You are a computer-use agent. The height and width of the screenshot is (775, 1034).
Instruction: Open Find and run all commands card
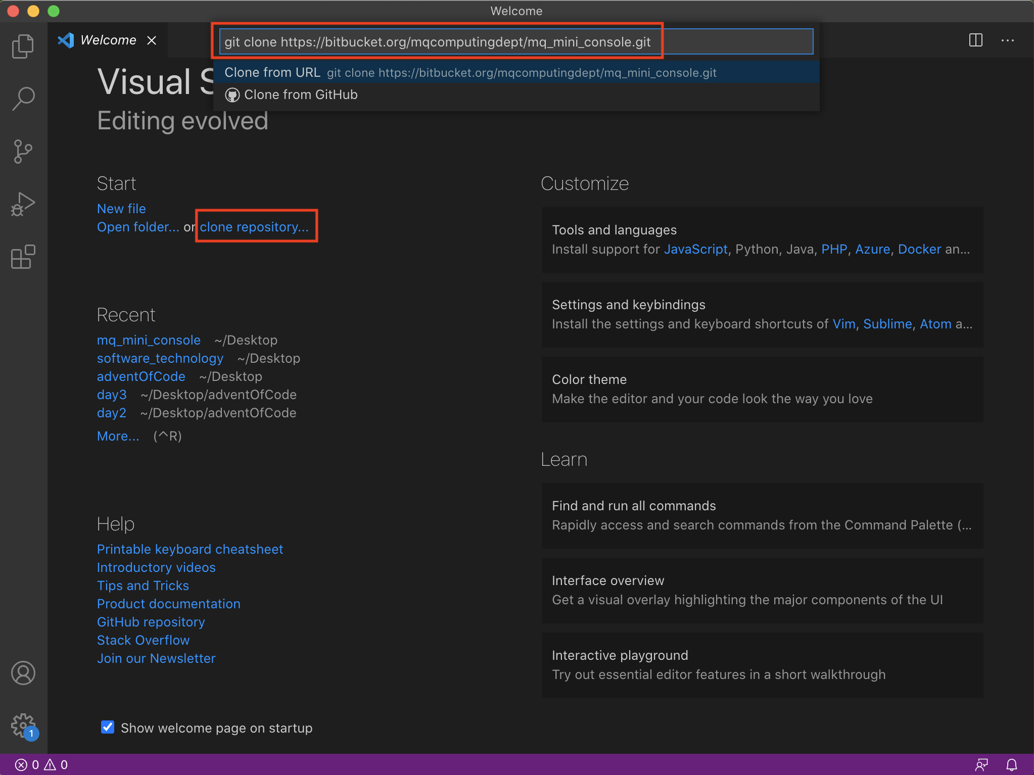(x=762, y=515)
